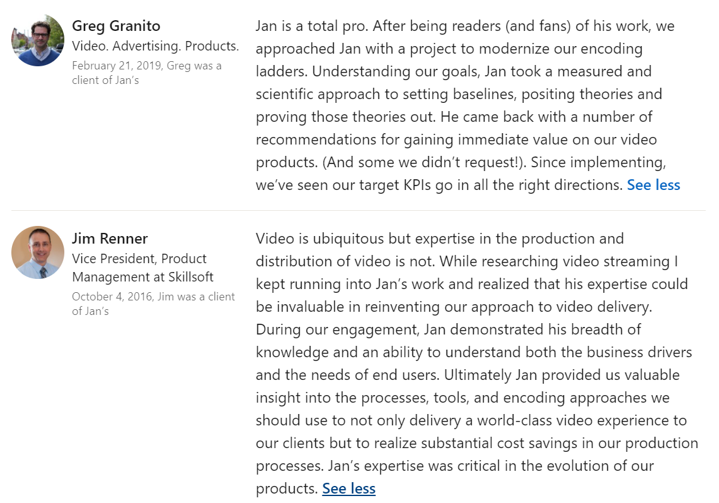Click 'Jan is a total pro' opening sentence
The image size is (719, 503).
[312, 26]
